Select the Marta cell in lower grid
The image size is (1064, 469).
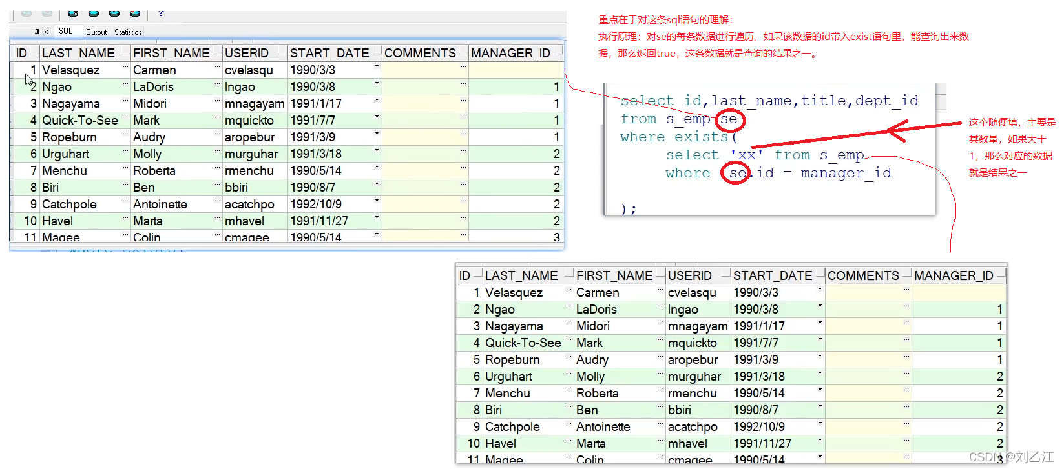620,443
